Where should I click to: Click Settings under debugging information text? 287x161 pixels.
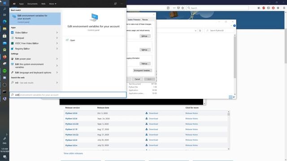pyautogui.click(x=145, y=64)
